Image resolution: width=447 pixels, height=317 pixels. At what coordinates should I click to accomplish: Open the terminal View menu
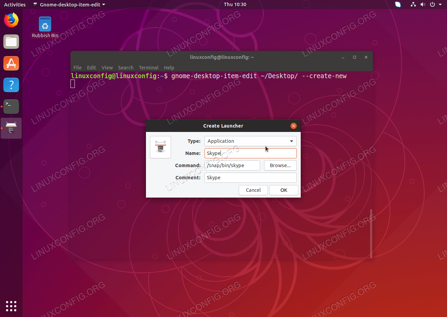pyautogui.click(x=107, y=68)
